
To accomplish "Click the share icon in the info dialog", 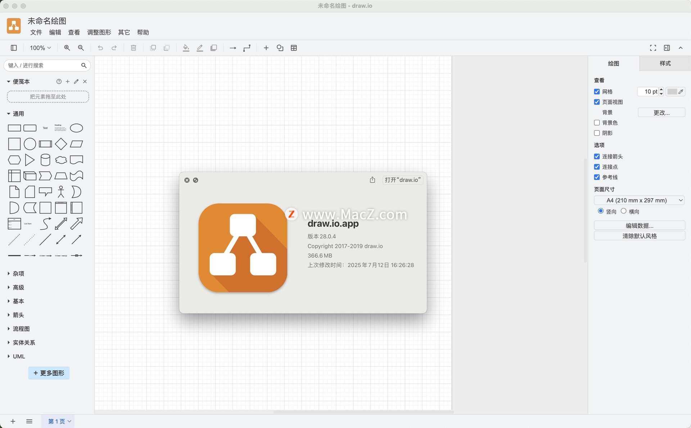I will point(372,180).
